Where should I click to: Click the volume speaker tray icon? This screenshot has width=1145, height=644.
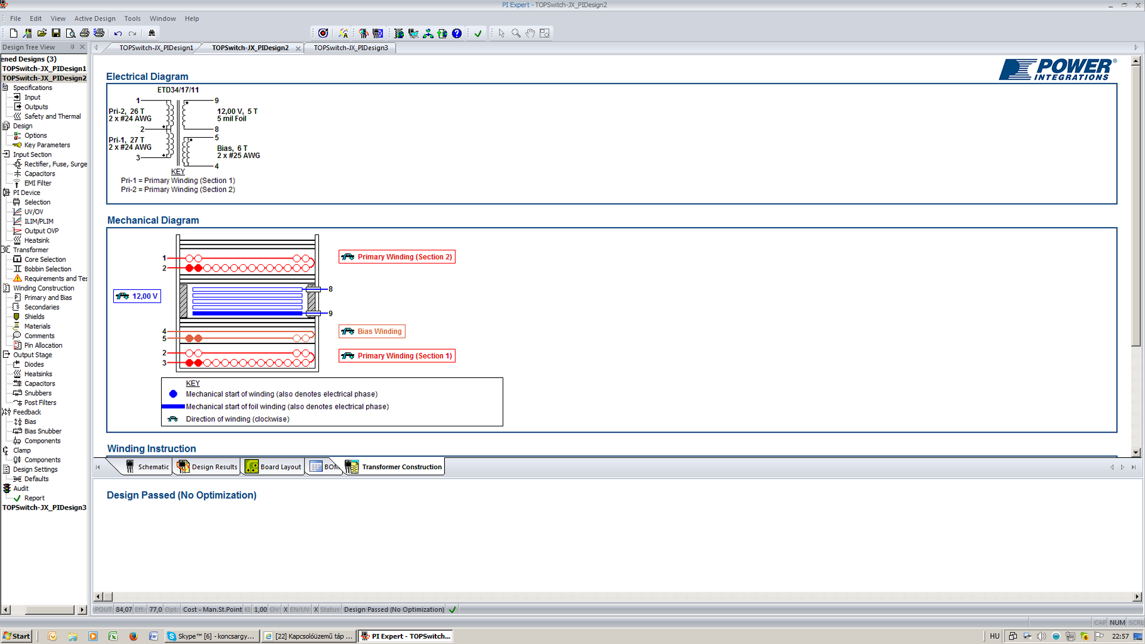tap(1042, 636)
